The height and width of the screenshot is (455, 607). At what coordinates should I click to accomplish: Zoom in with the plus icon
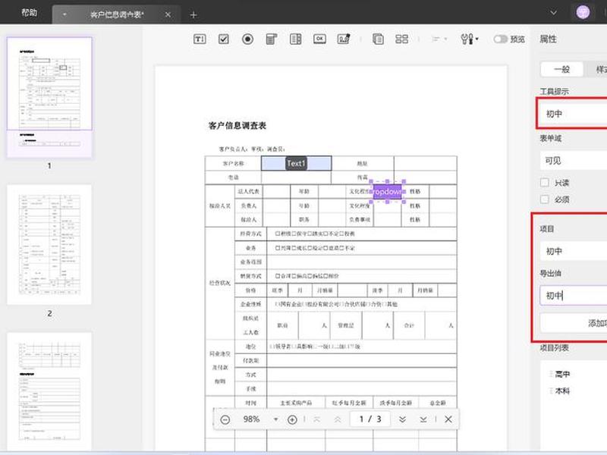(x=292, y=419)
